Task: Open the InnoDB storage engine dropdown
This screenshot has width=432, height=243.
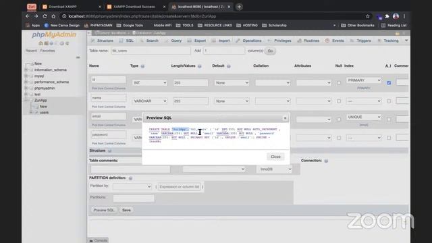Action: point(274,169)
